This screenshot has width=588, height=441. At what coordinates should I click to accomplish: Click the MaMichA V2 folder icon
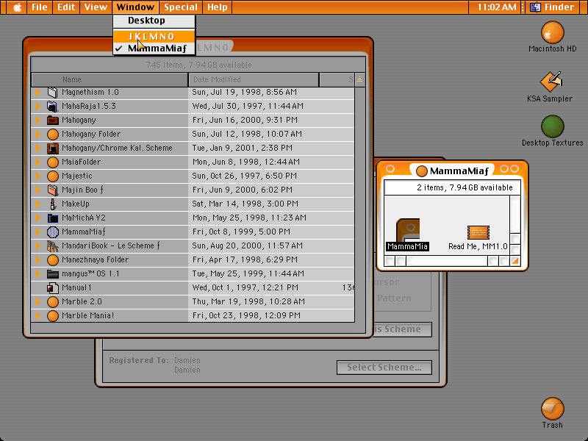(52, 218)
